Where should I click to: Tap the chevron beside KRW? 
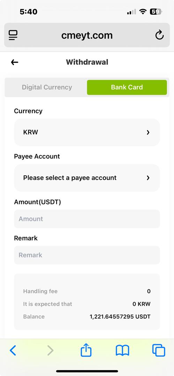click(148, 132)
